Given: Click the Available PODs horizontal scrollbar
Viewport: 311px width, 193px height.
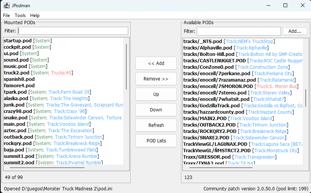Looking at the screenshot, I should [x=221, y=168].
